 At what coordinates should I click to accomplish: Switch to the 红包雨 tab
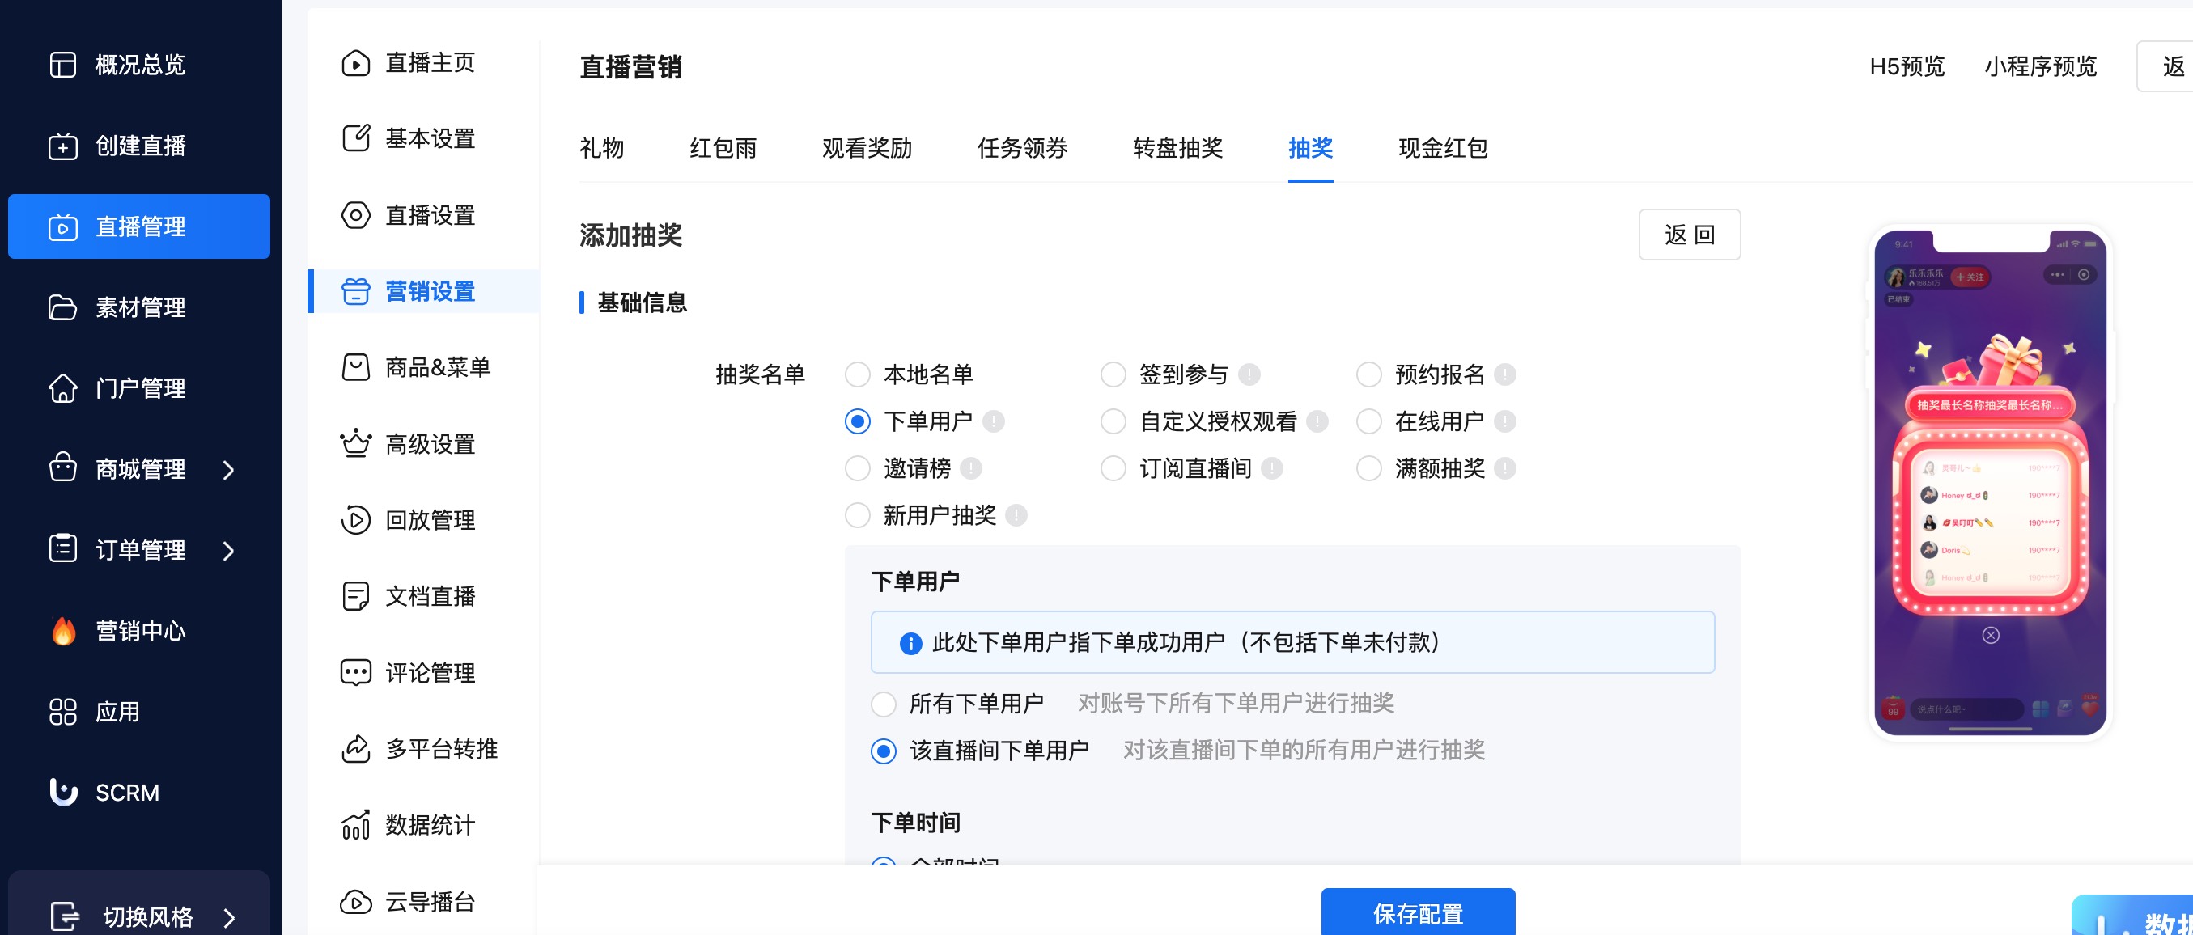(x=722, y=148)
